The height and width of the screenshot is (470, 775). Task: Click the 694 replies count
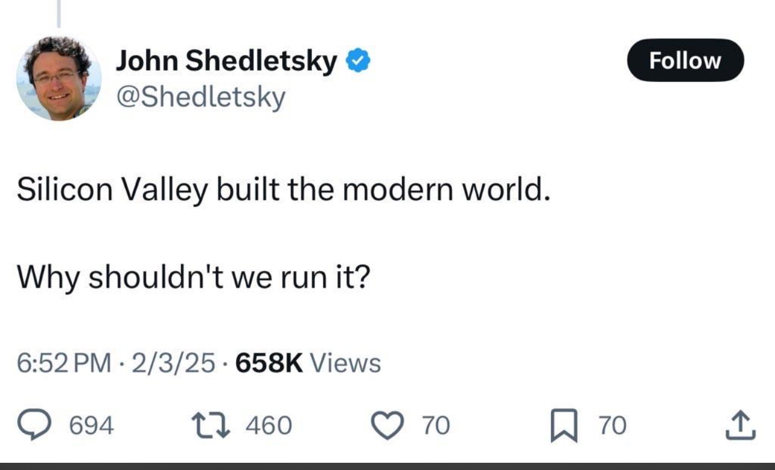91,426
